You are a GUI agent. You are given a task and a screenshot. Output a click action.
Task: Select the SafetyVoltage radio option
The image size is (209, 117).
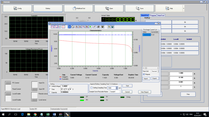[x=50, y=86]
